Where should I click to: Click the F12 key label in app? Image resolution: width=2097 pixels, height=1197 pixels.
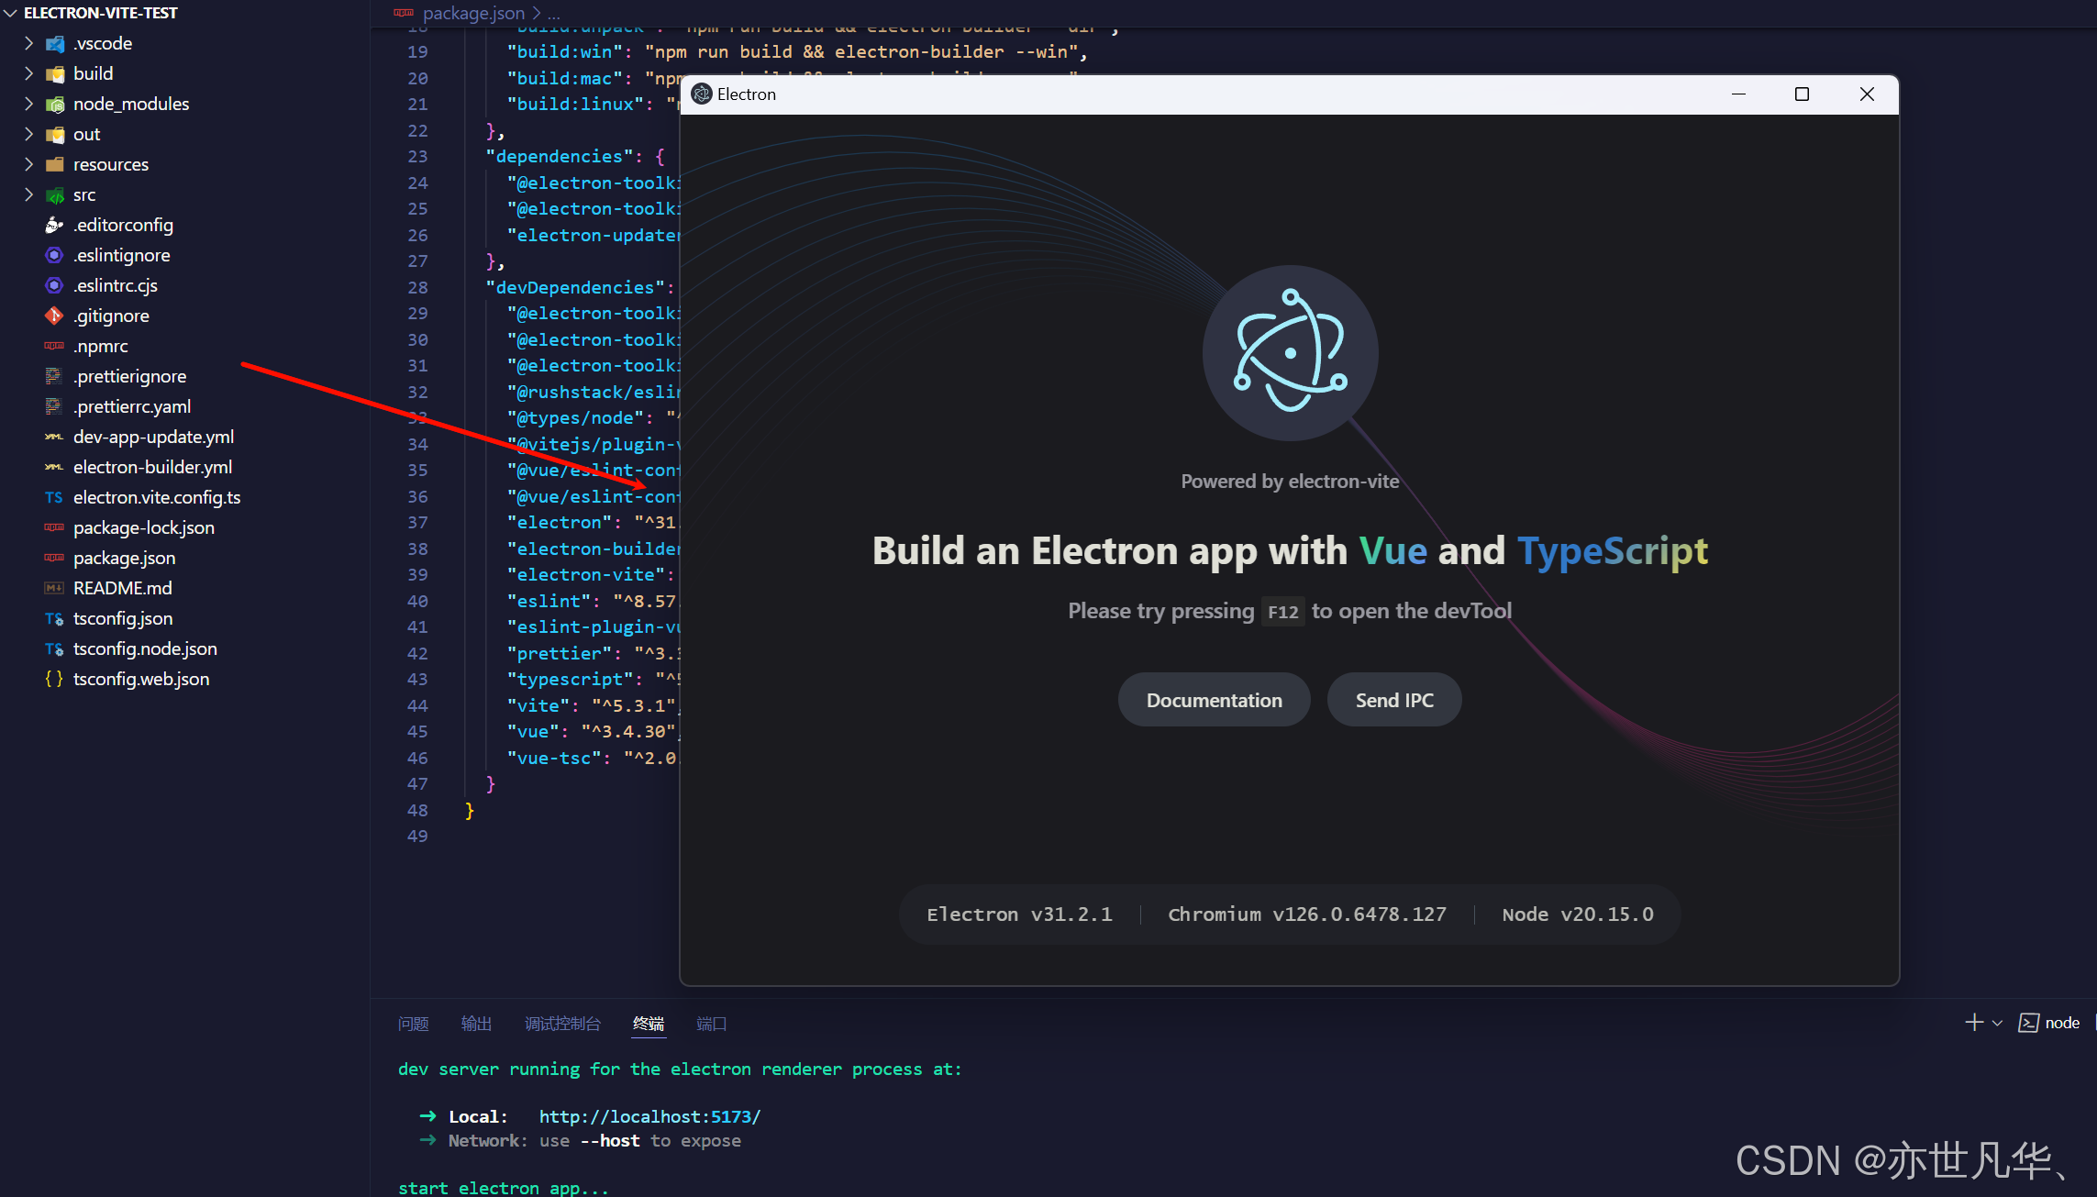click(x=1282, y=612)
